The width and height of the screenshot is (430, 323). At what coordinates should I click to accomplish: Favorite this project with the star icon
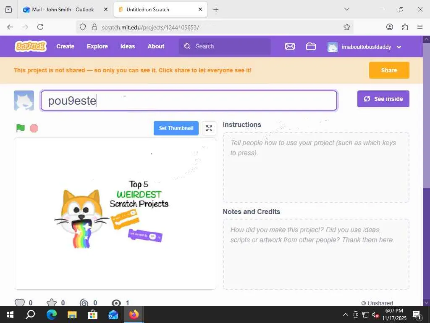click(52, 303)
